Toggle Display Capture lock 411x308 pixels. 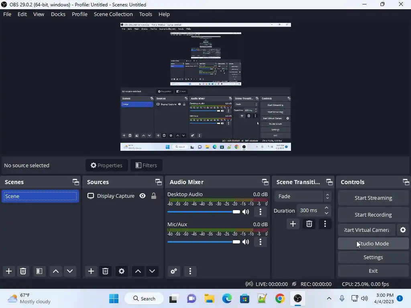154,196
